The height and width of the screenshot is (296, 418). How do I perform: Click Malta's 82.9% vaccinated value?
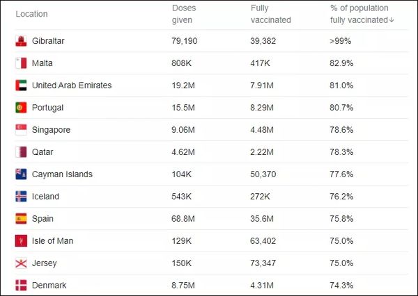(x=341, y=63)
